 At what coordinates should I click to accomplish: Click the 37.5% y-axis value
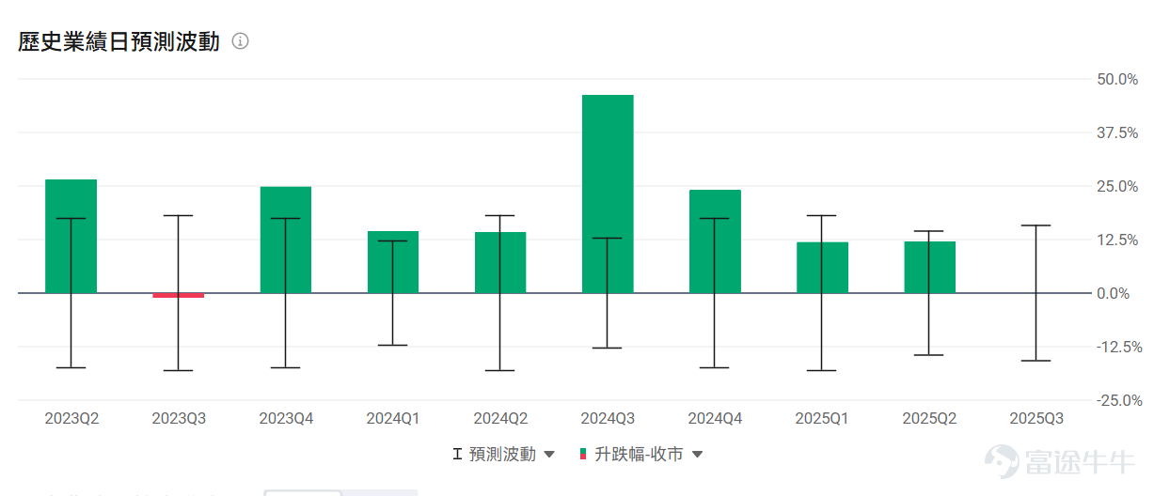pos(1117,132)
